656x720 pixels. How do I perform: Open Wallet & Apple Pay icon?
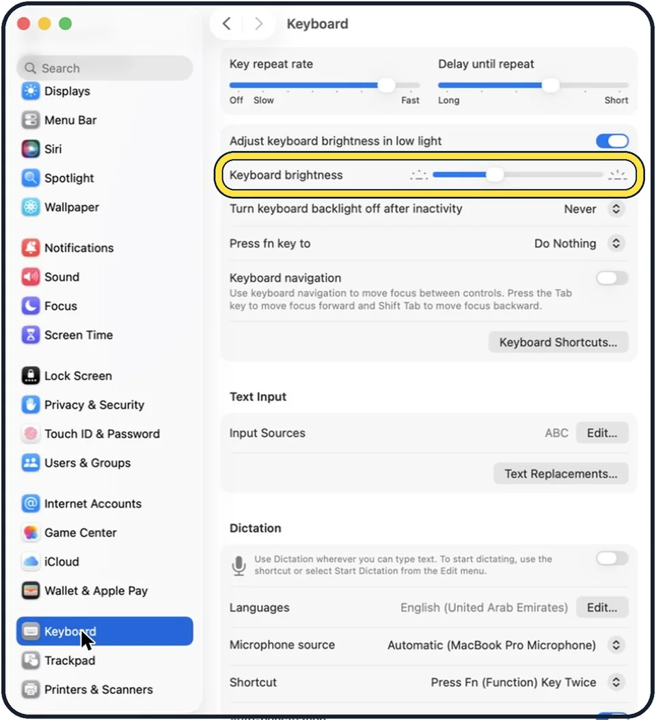coord(31,590)
